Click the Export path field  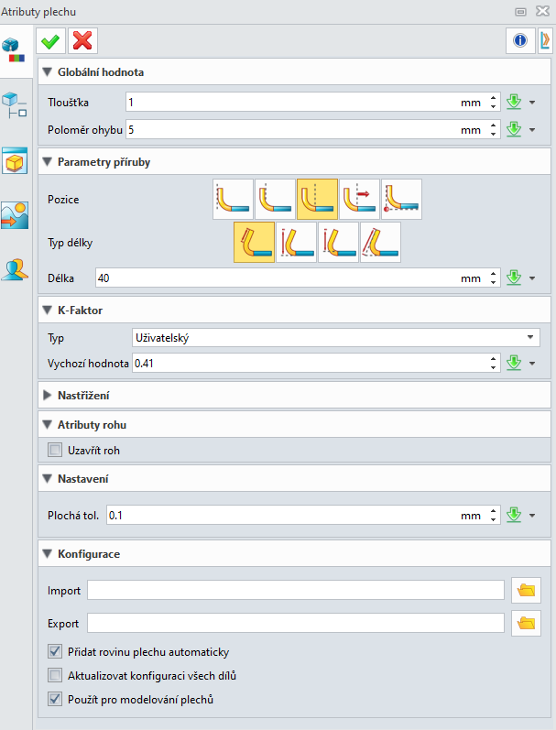tap(296, 623)
